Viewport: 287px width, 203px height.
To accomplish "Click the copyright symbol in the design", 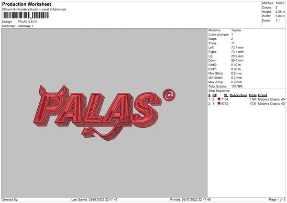I will (x=169, y=95).
